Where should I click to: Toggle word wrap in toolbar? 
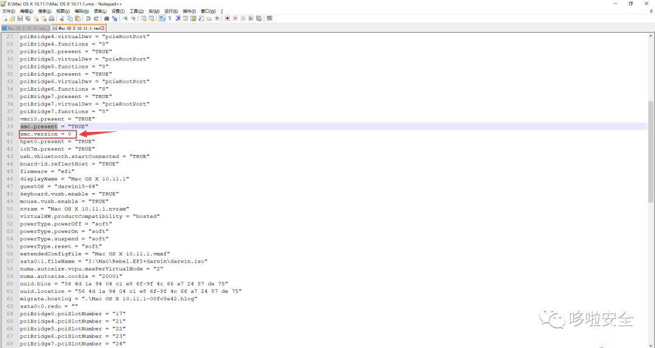point(162,18)
